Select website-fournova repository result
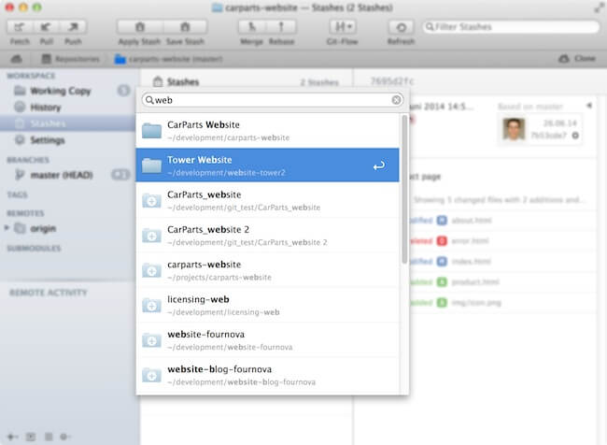This screenshot has height=445, width=607. [x=267, y=339]
